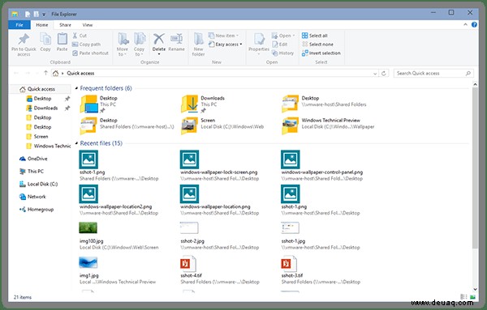The image size is (487, 310).
Task: Open Local Disk (C:) in sidebar
Action: [x=38, y=184]
